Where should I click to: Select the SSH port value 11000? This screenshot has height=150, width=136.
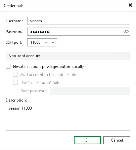pyautogui.click(x=35, y=42)
